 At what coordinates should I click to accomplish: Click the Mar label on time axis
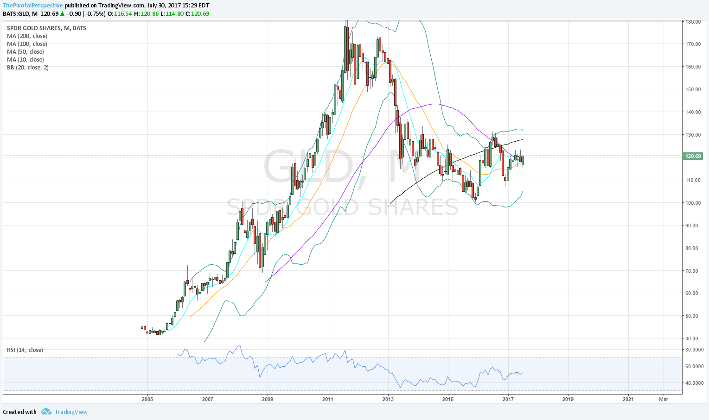pyautogui.click(x=664, y=399)
